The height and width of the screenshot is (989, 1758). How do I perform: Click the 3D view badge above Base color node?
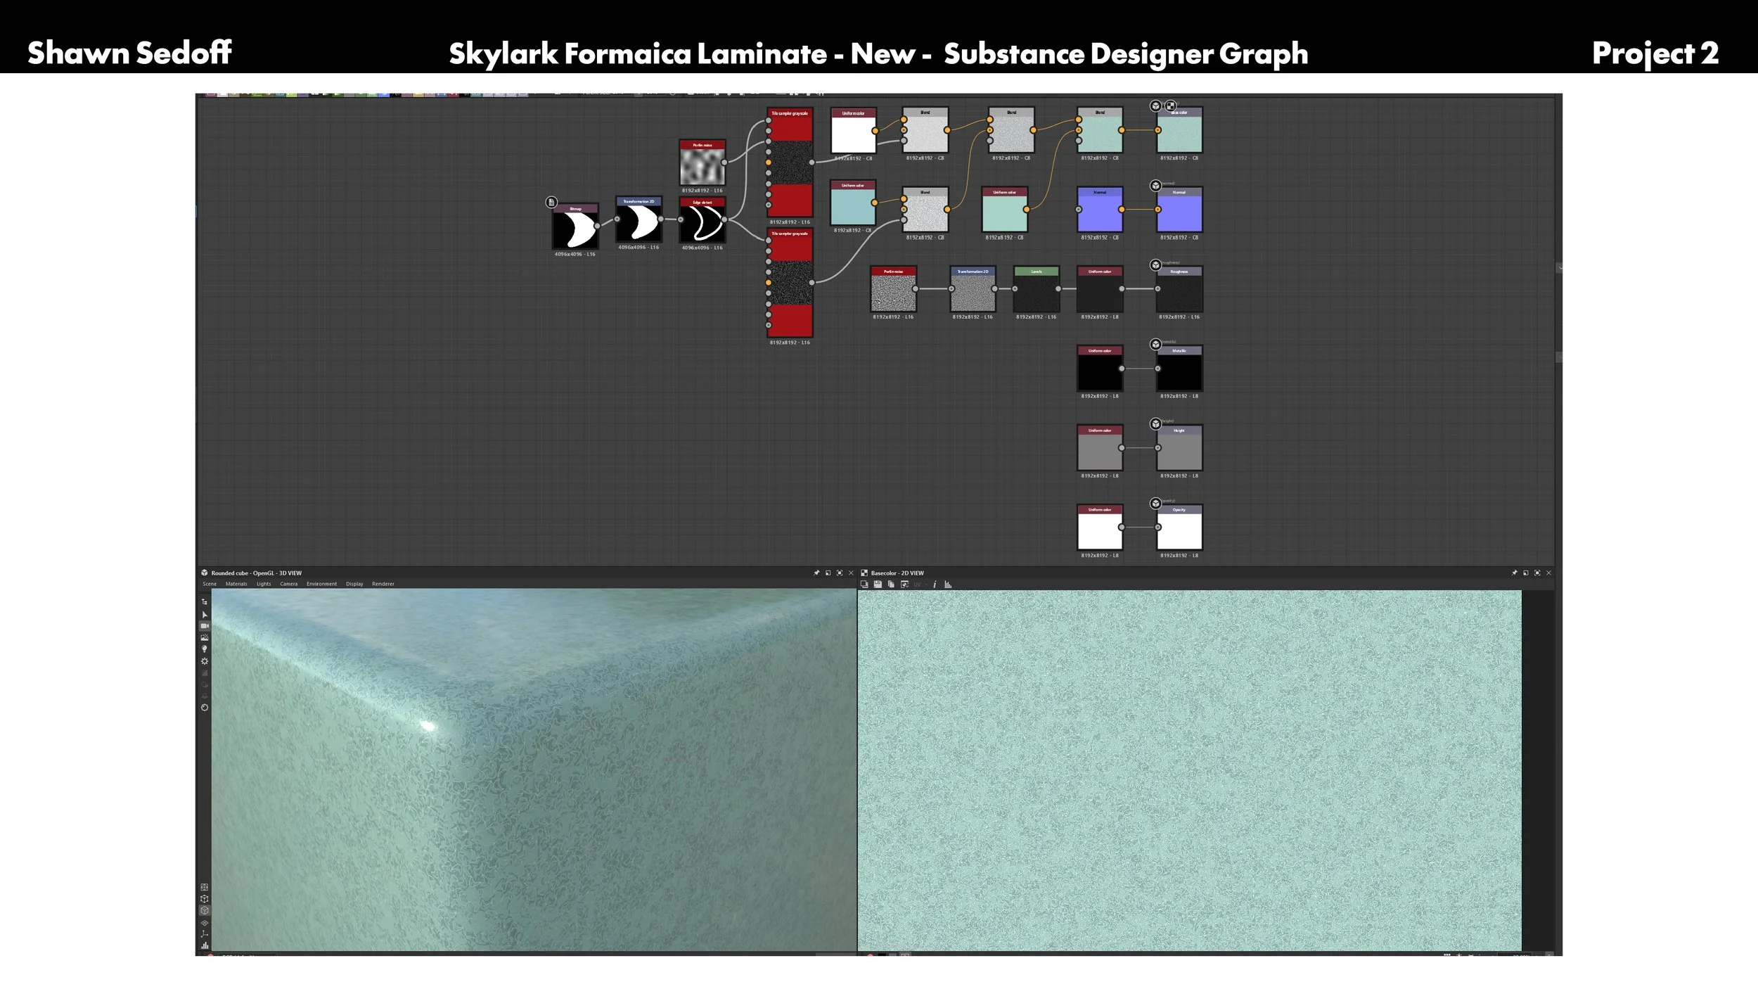(x=1155, y=106)
